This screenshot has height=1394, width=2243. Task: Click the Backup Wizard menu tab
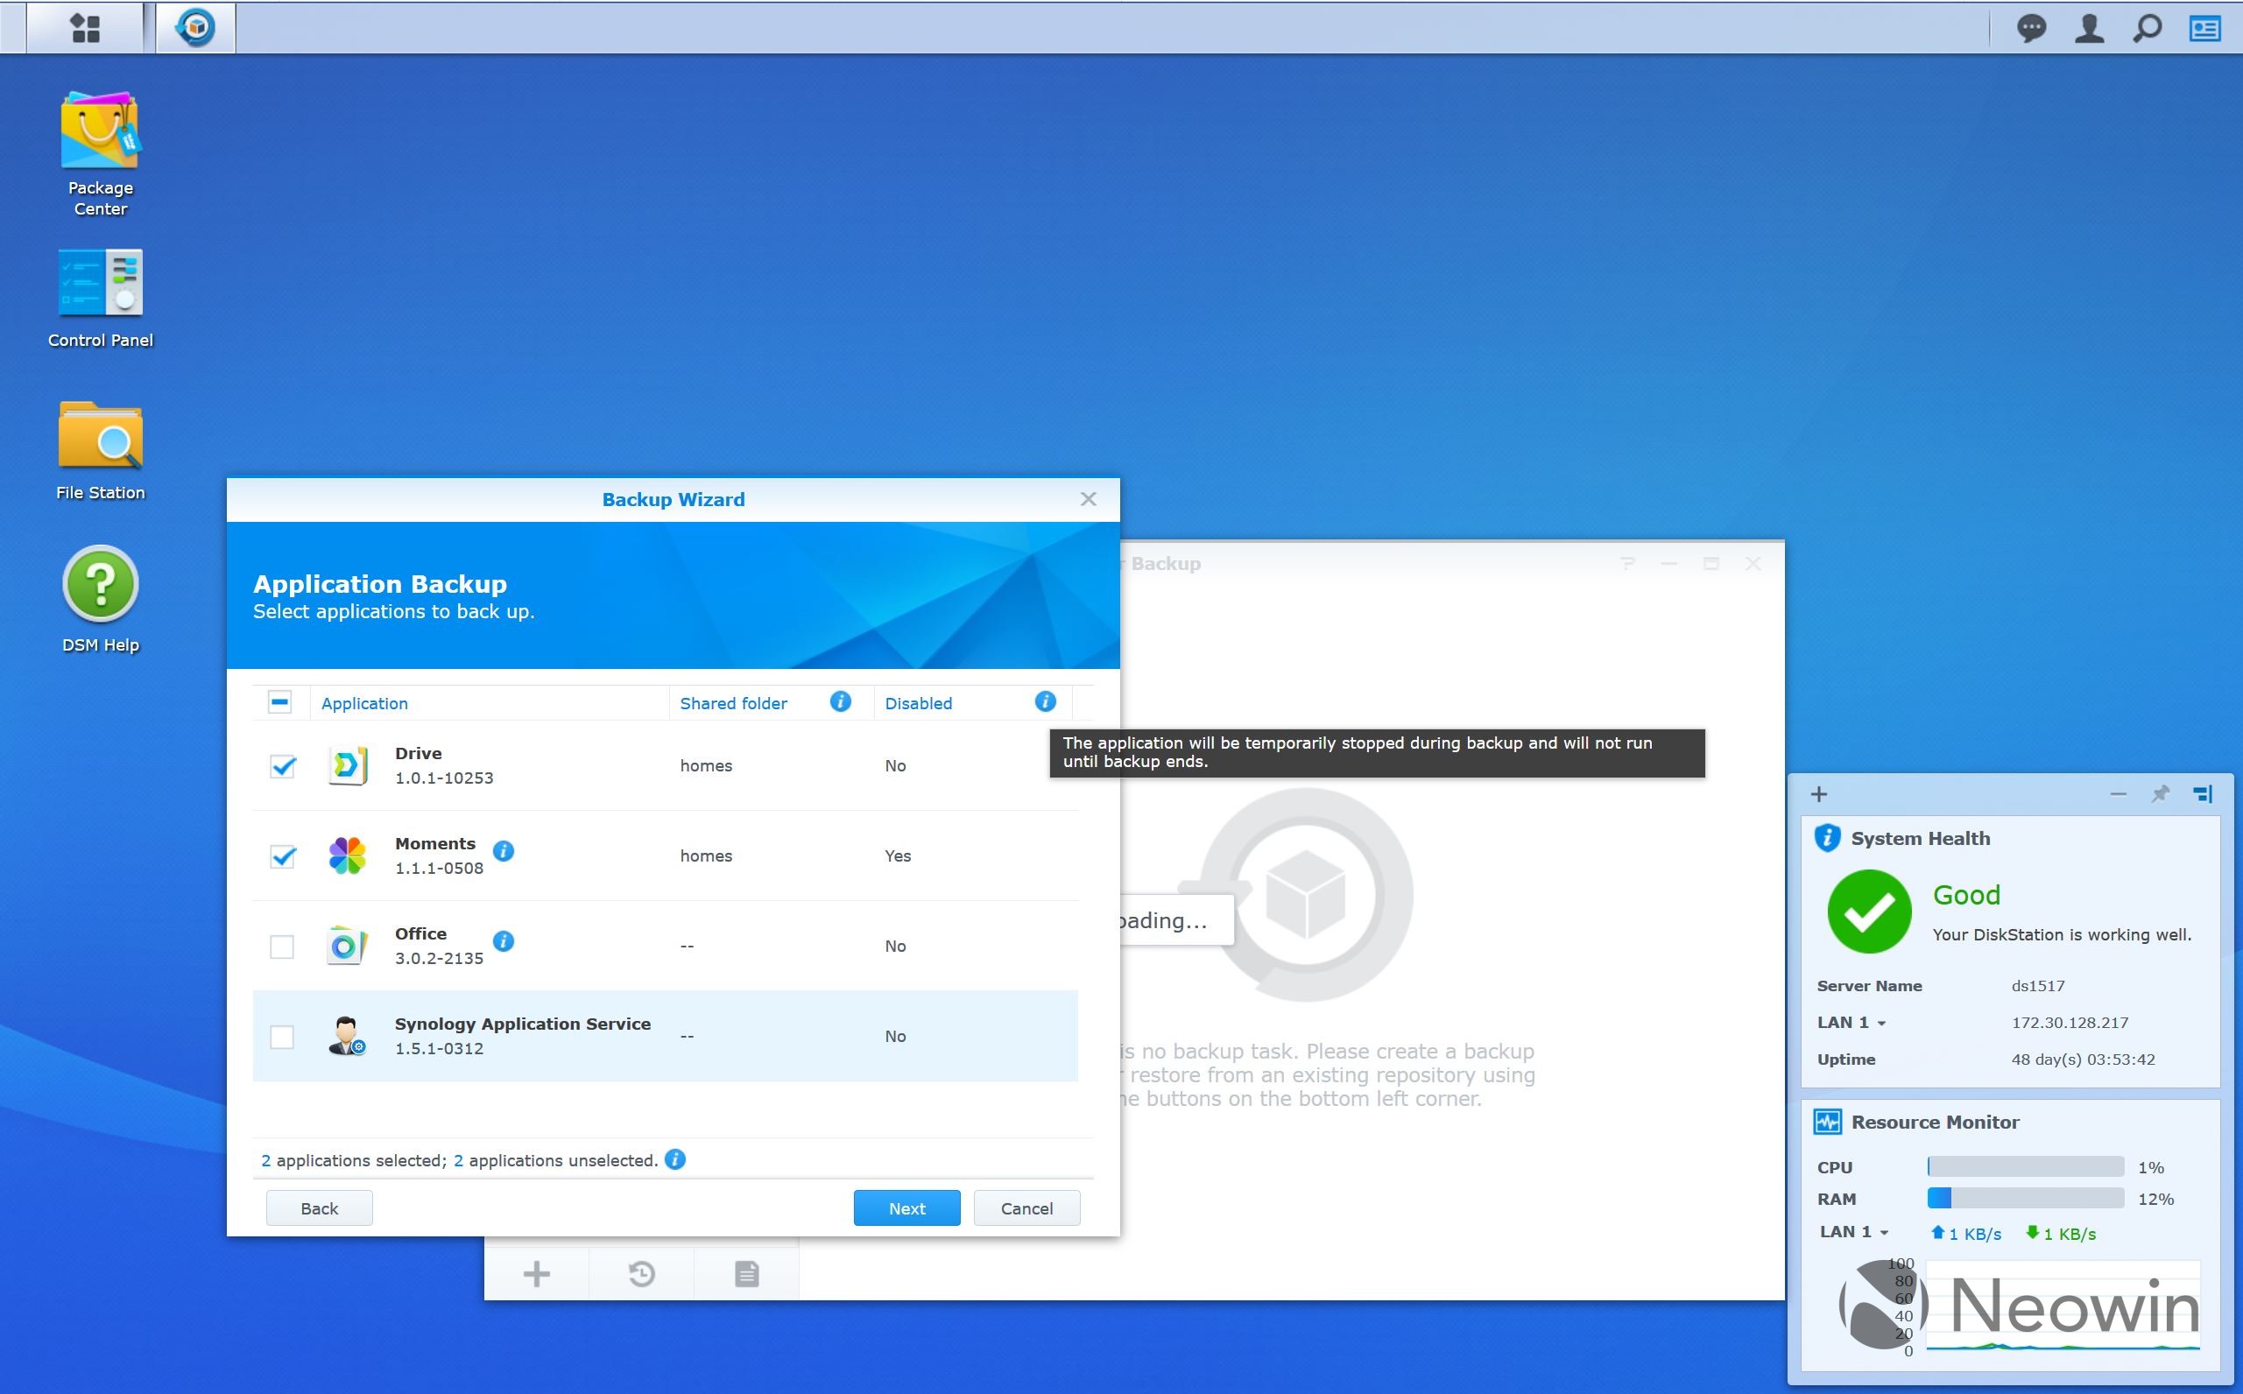pyautogui.click(x=673, y=499)
